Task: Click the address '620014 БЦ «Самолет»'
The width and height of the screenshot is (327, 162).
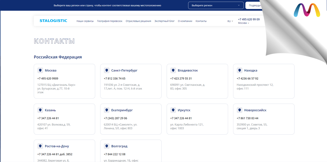Action: pyautogui.click(x=120, y=127)
